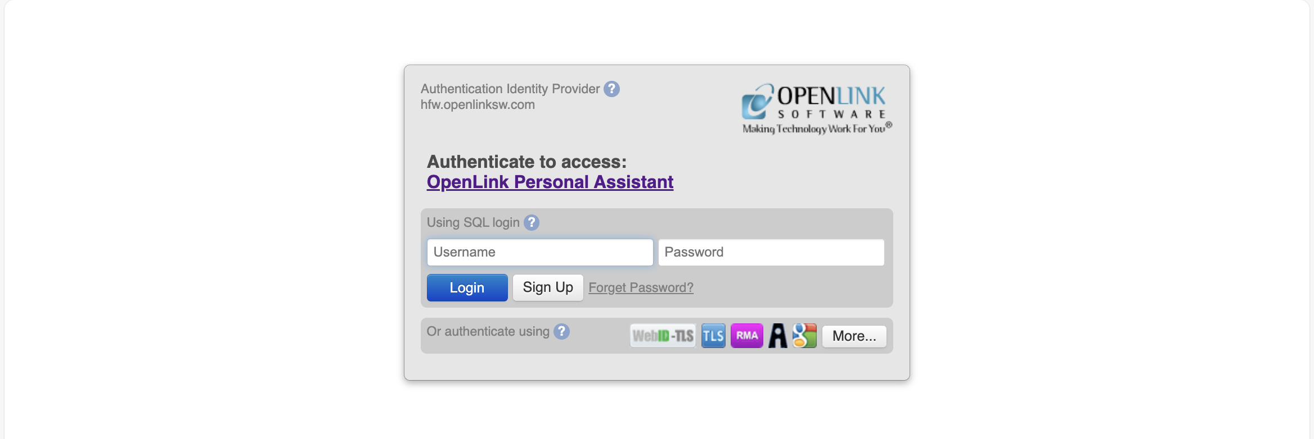This screenshot has height=439, width=1314.
Task: Select the purple RMA authentication icon
Action: 747,336
